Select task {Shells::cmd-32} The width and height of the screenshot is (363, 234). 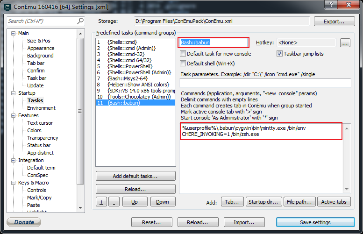tap(135, 54)
